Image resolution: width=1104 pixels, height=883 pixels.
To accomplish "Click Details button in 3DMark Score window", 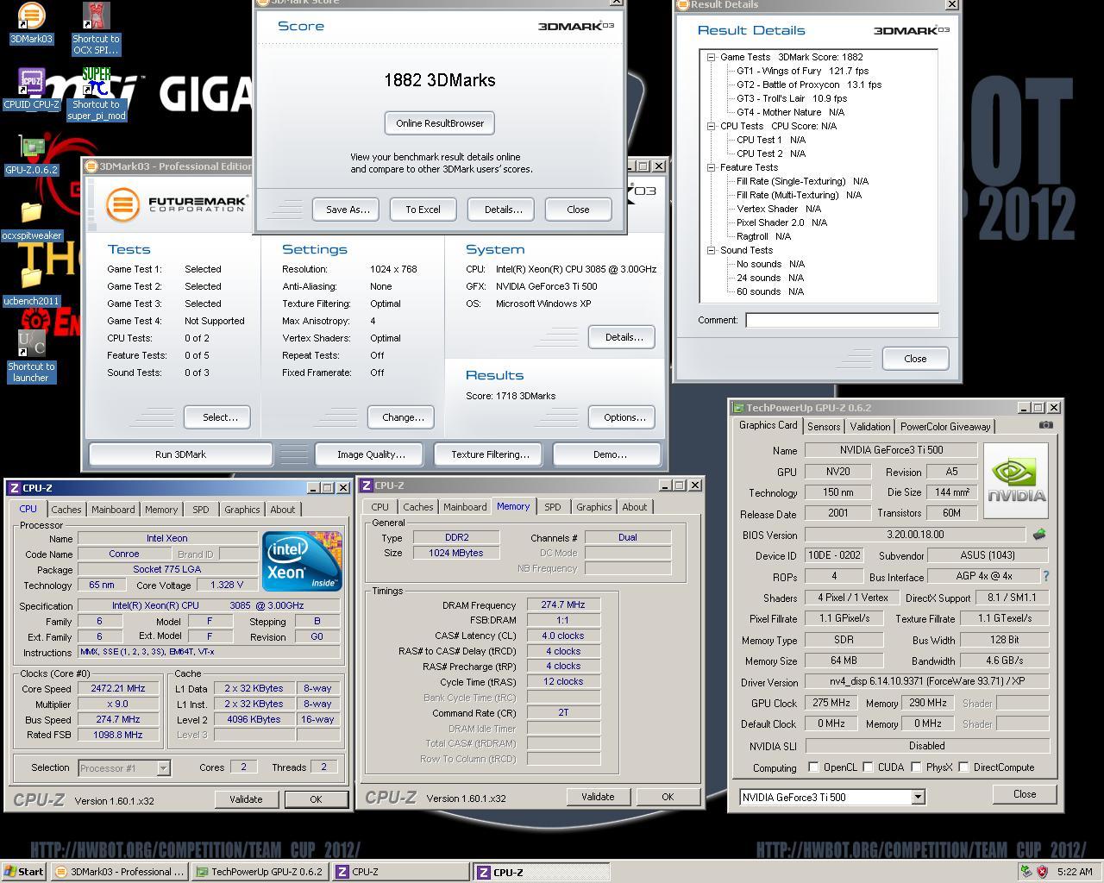I will click(503, 210).
